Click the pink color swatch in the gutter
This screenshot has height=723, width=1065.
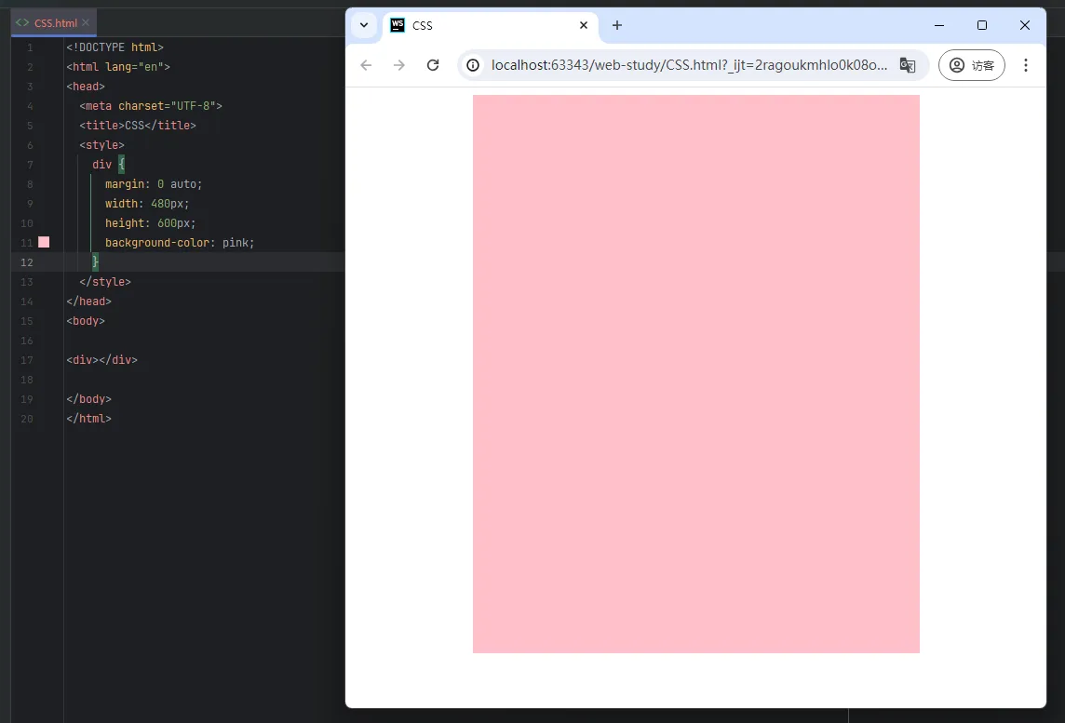click(44, 242)
